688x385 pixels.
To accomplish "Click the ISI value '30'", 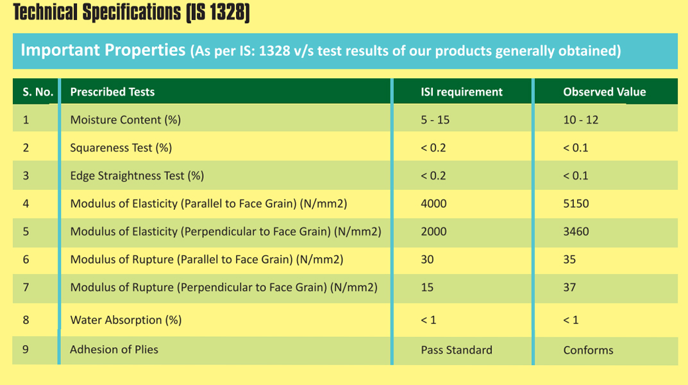I will [428, 259].
